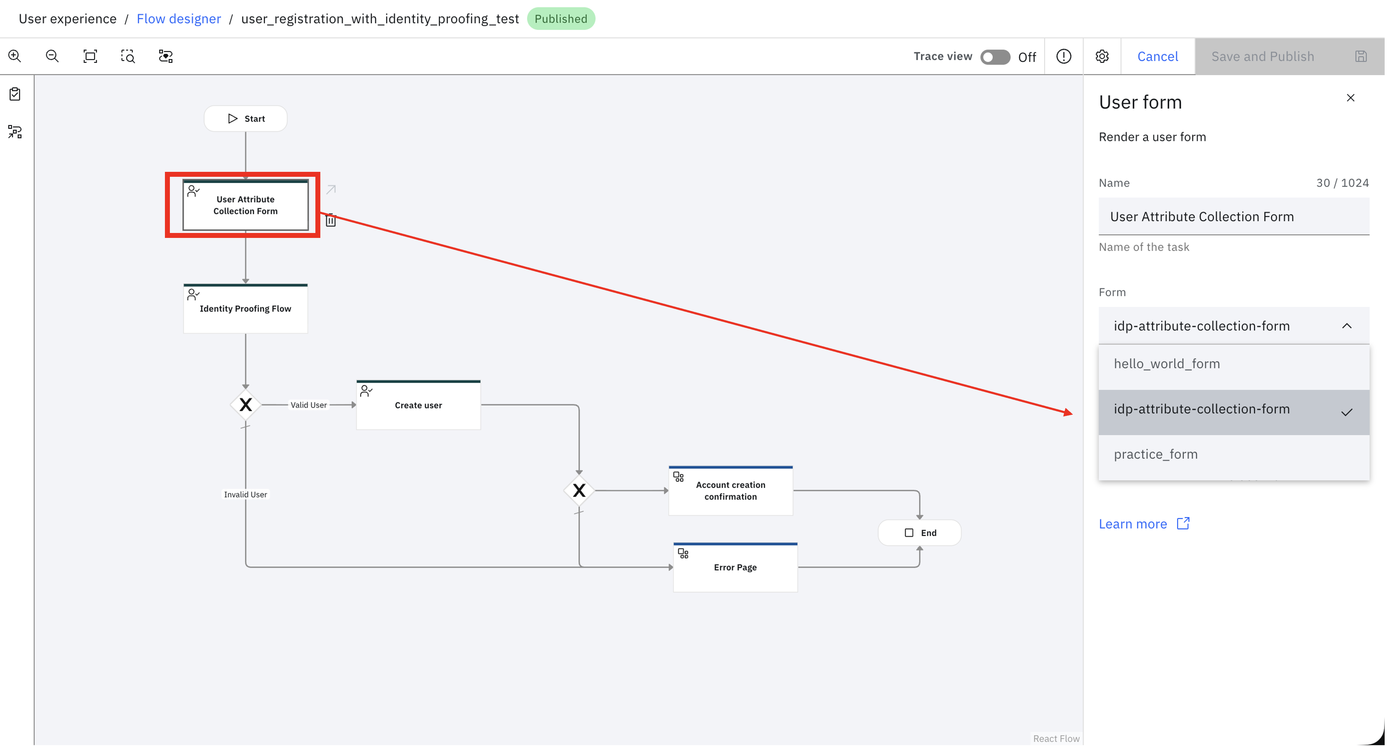Open the clipboard checklist sidebar icon

coord(15,94)
